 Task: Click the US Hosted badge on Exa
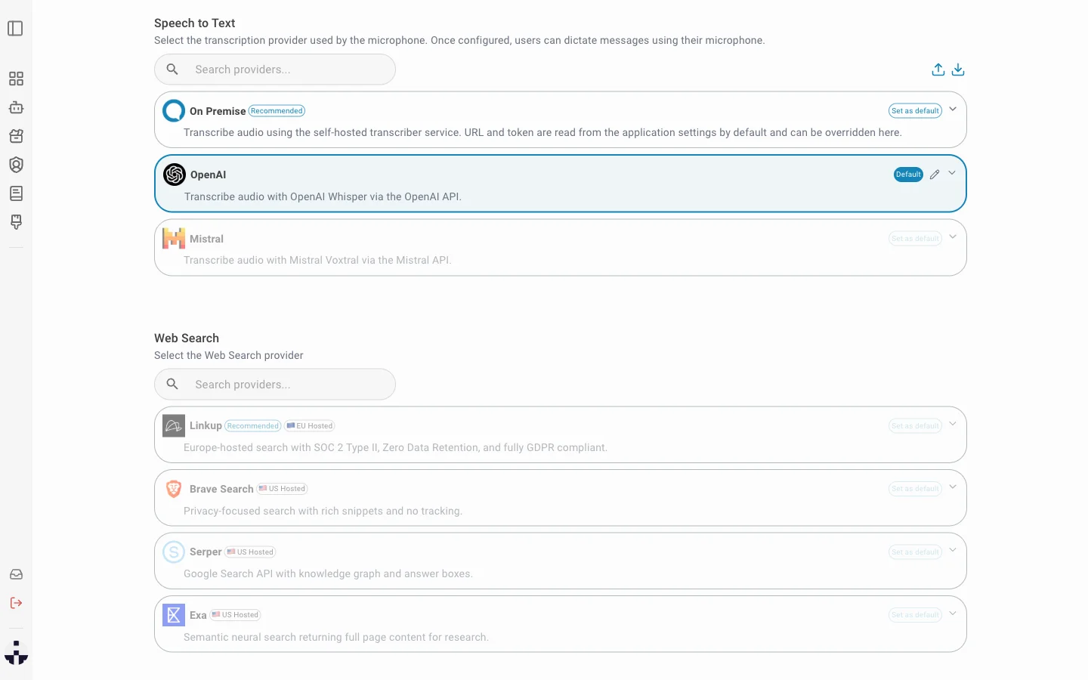tap(235, 615)
